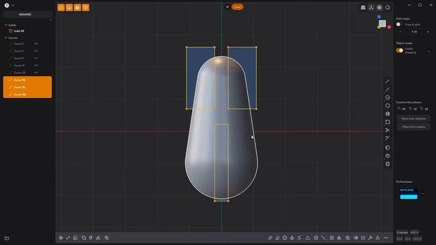The width and height of the screenshot is (436, 245).
Task: Open the folder icon at bottom left
Action: pyautogui.click(x=7, y=238)
